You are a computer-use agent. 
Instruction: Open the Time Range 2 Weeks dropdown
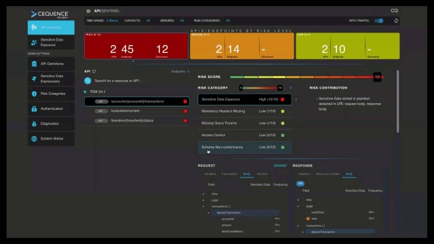[x=112, y=20]
